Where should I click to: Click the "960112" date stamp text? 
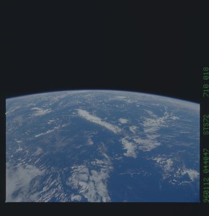206,190
